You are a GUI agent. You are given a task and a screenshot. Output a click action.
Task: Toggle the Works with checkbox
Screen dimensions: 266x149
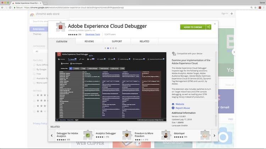[34, 83]
